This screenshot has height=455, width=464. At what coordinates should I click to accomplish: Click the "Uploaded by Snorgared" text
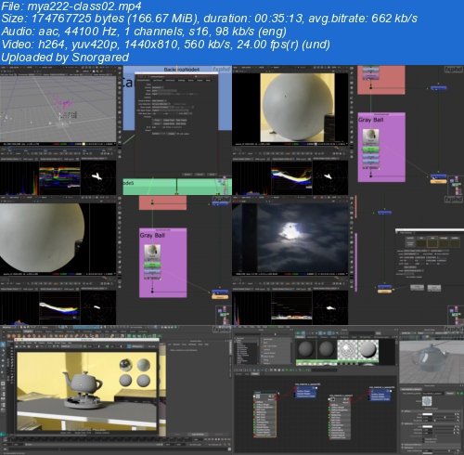[x=65, y=58]
